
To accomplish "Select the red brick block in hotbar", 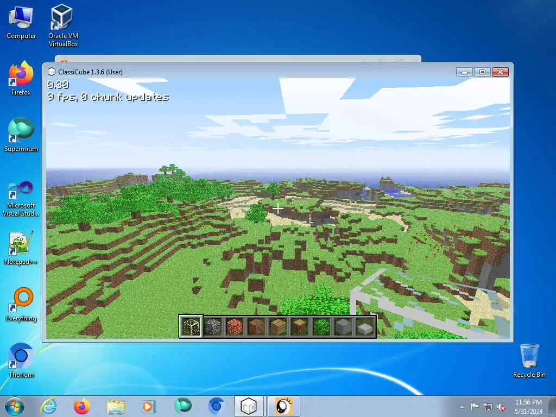I will [235, 326].
